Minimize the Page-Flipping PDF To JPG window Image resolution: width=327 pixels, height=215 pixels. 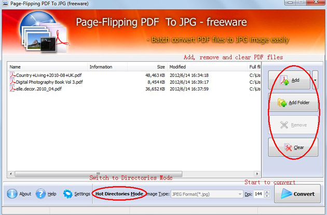[290, 2]
